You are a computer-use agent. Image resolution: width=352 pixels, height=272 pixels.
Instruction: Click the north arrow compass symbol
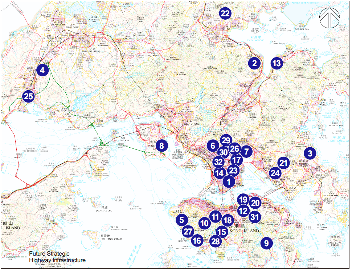tap(330, 18)
